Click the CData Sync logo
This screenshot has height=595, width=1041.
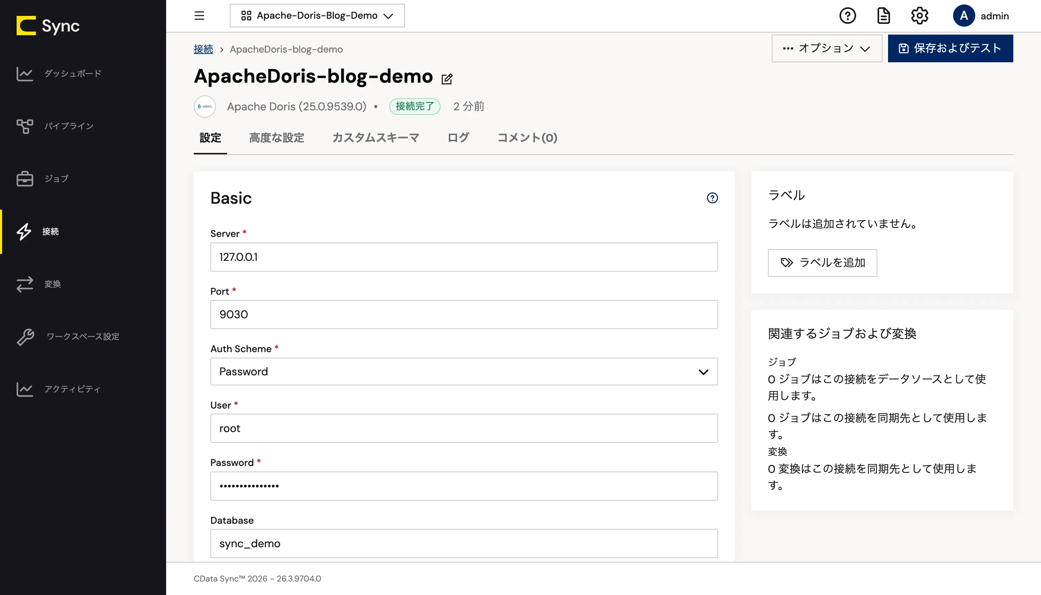tap(48, 26)
